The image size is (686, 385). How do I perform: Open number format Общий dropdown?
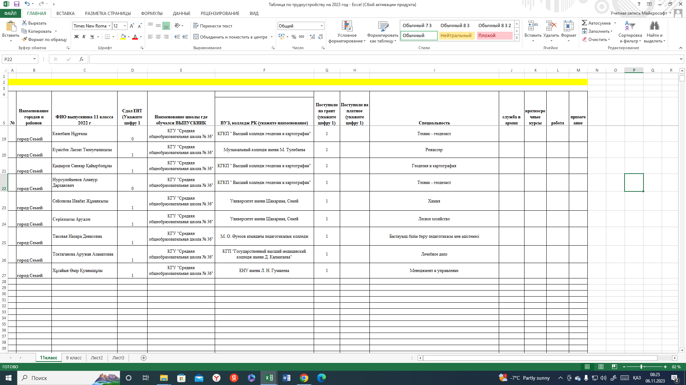click(322, 26)
